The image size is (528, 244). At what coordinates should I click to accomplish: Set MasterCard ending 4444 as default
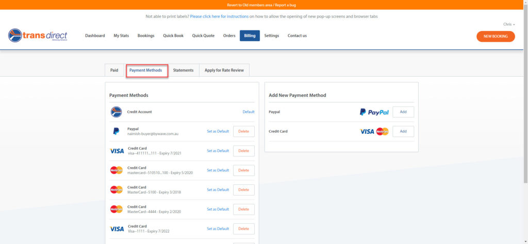tap(218, 210)
